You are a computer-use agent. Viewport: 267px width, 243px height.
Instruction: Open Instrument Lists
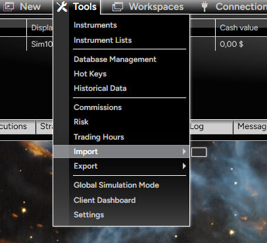103,40
